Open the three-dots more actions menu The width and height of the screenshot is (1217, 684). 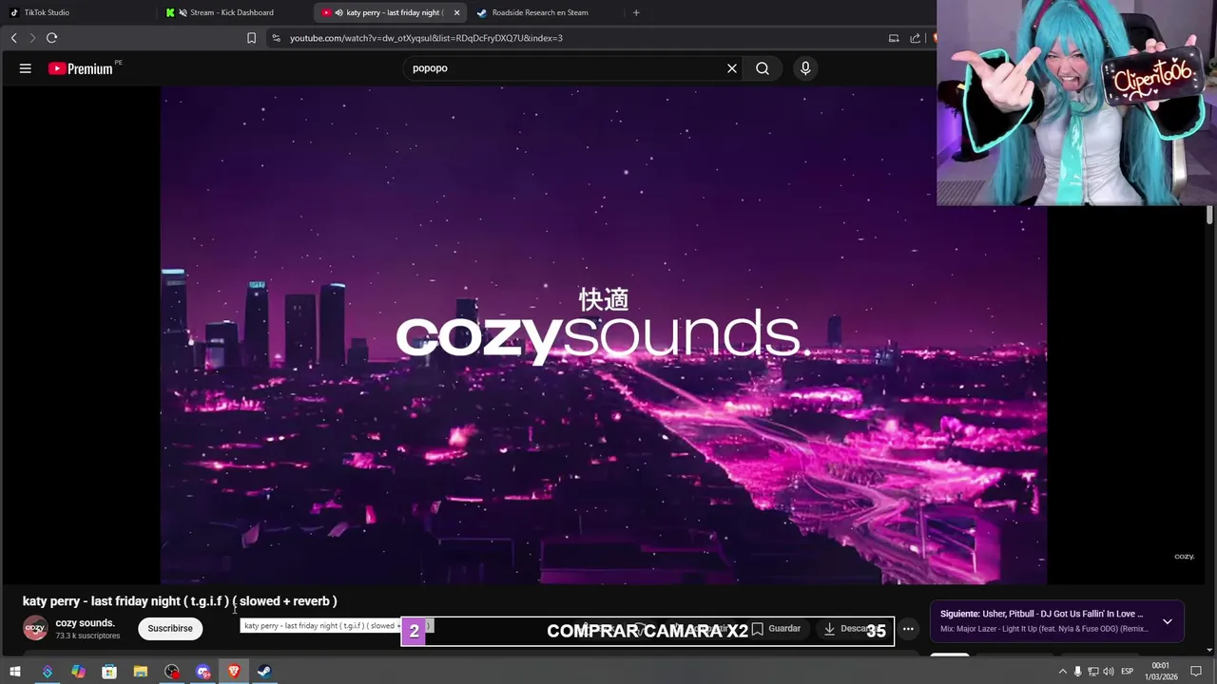click(x=908, y=628)
